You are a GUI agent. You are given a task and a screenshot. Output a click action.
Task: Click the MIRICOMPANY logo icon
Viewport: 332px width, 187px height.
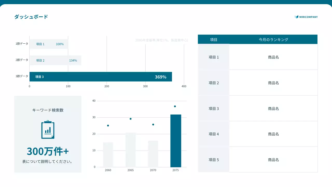(296, 17)
